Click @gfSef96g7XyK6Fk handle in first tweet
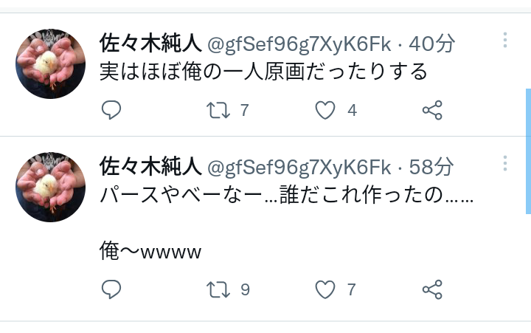This screenshot has height=333, width=531. coord(299,44)
